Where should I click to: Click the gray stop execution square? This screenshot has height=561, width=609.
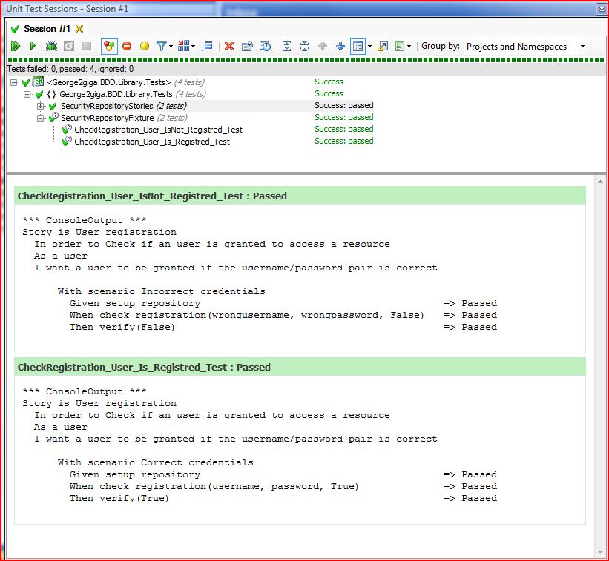point(87,46)
